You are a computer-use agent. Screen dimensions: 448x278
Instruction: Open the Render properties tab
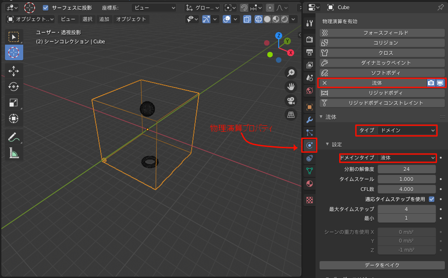310,39
